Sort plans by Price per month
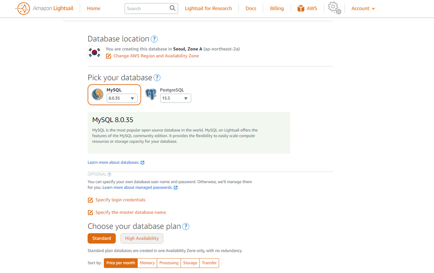434x273 pixels. pos(121,263)
